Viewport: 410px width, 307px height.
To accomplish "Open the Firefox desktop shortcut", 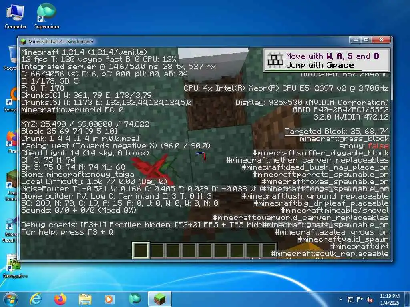I will 12,142.
